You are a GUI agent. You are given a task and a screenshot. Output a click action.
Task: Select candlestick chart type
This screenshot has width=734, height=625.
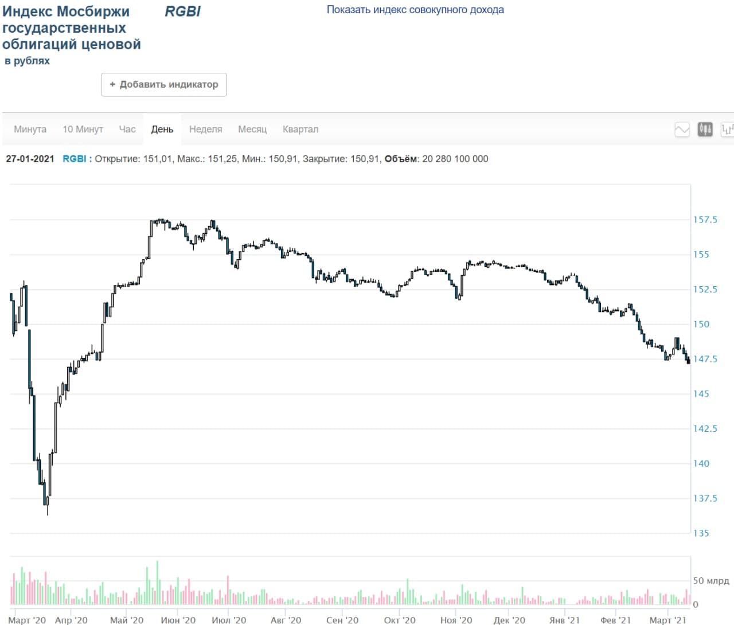pos(705,130)
